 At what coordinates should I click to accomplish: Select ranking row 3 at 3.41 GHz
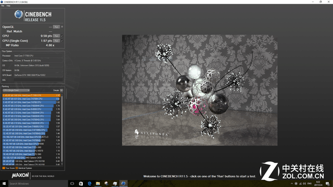click(x=31, y=102)
